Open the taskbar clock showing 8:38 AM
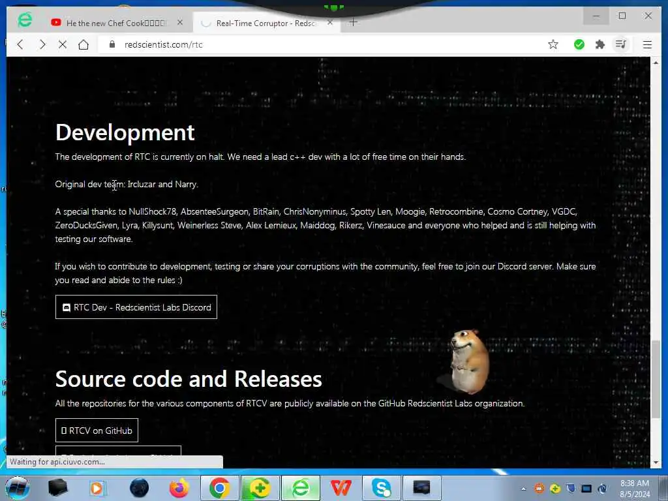Image resolution: width=668 pixels, height=501 pixels. pos(635,489)
